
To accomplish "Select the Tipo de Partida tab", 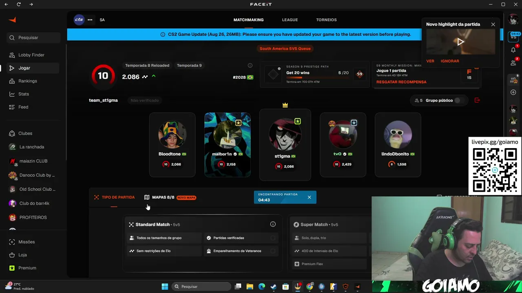I will click(x=114, y=197).
